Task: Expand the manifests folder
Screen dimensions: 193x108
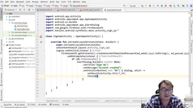Action: pos(7,16)
